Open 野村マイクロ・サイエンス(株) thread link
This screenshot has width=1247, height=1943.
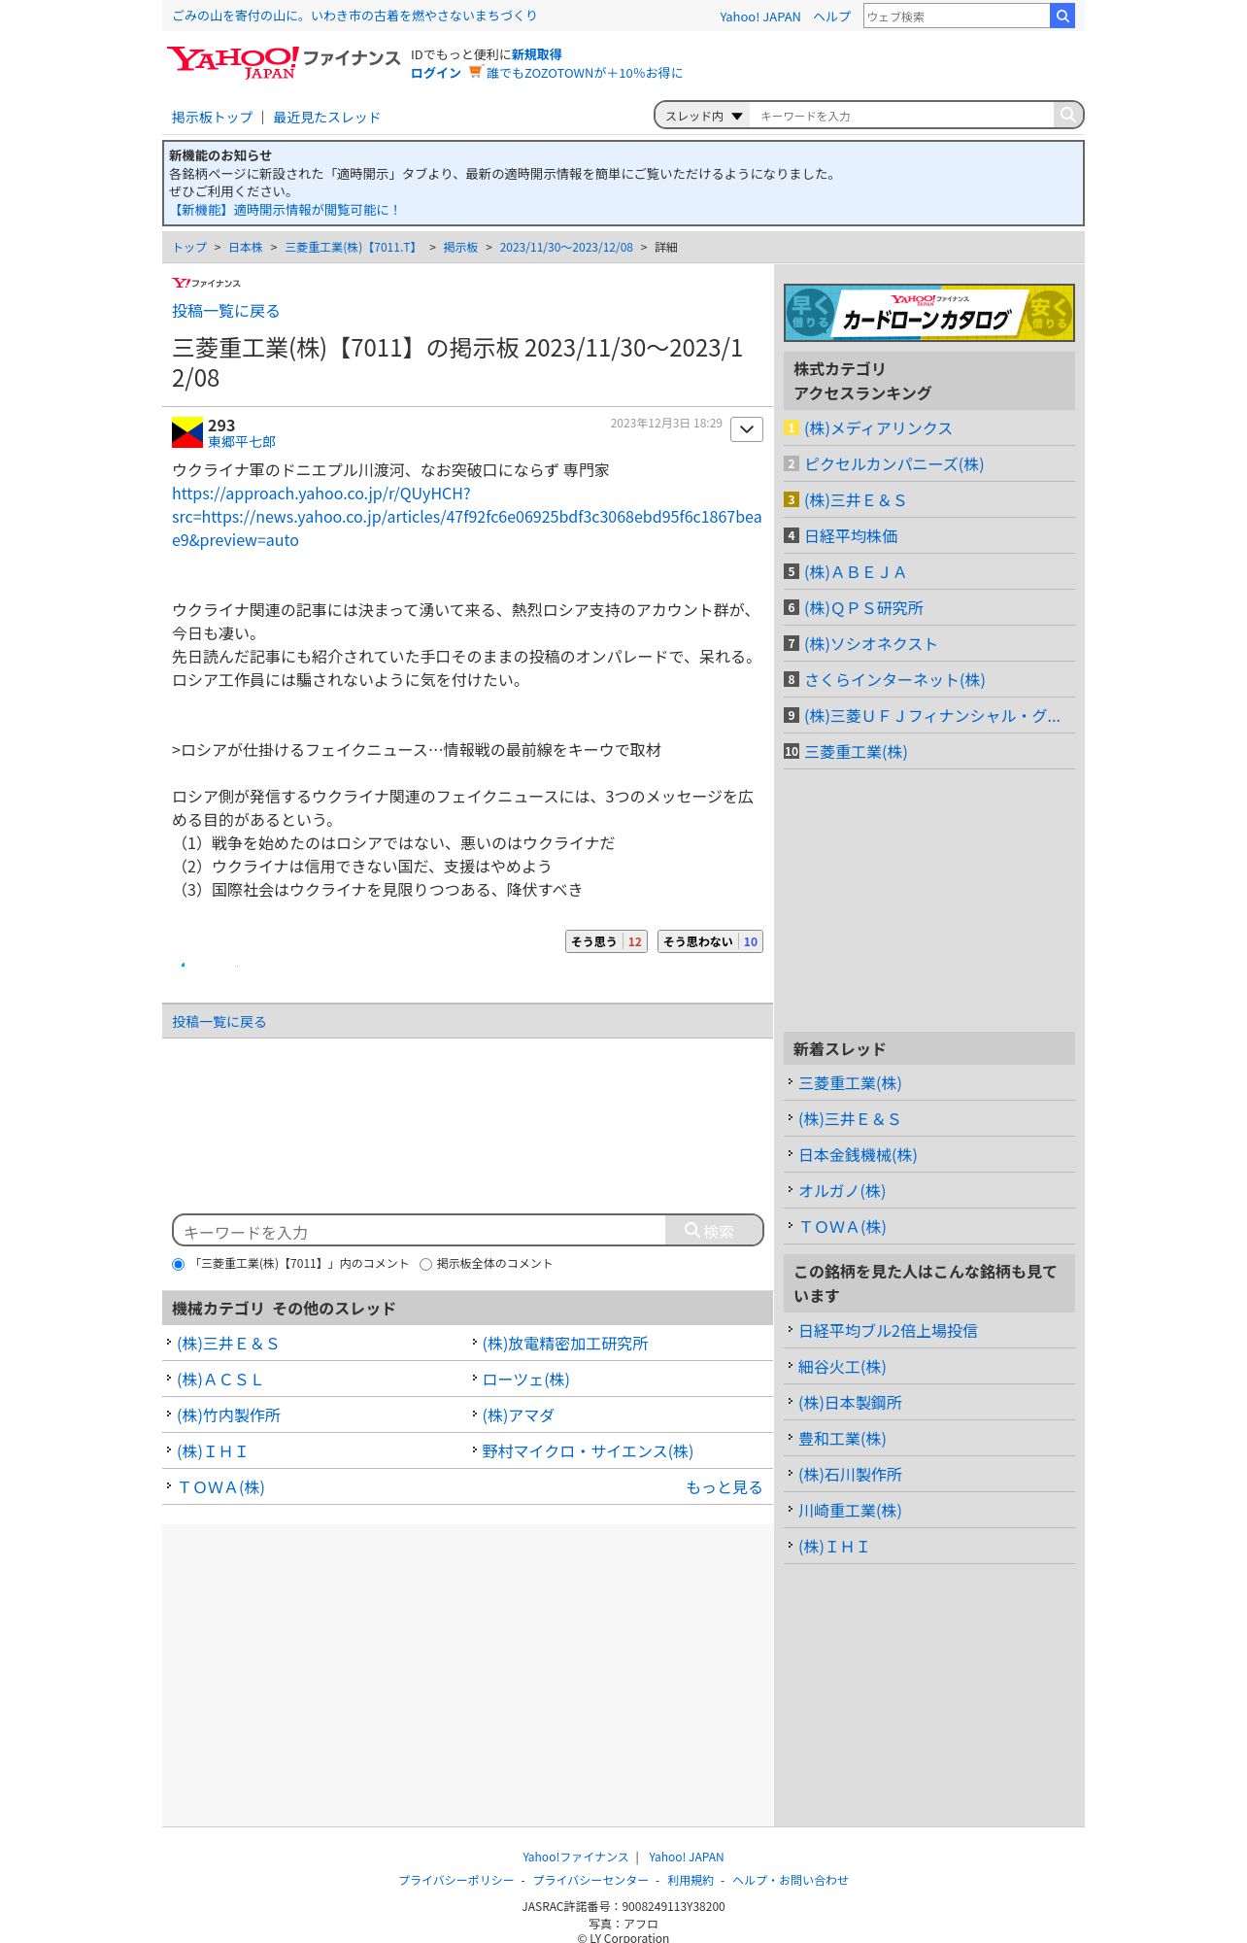[588, 1451]
